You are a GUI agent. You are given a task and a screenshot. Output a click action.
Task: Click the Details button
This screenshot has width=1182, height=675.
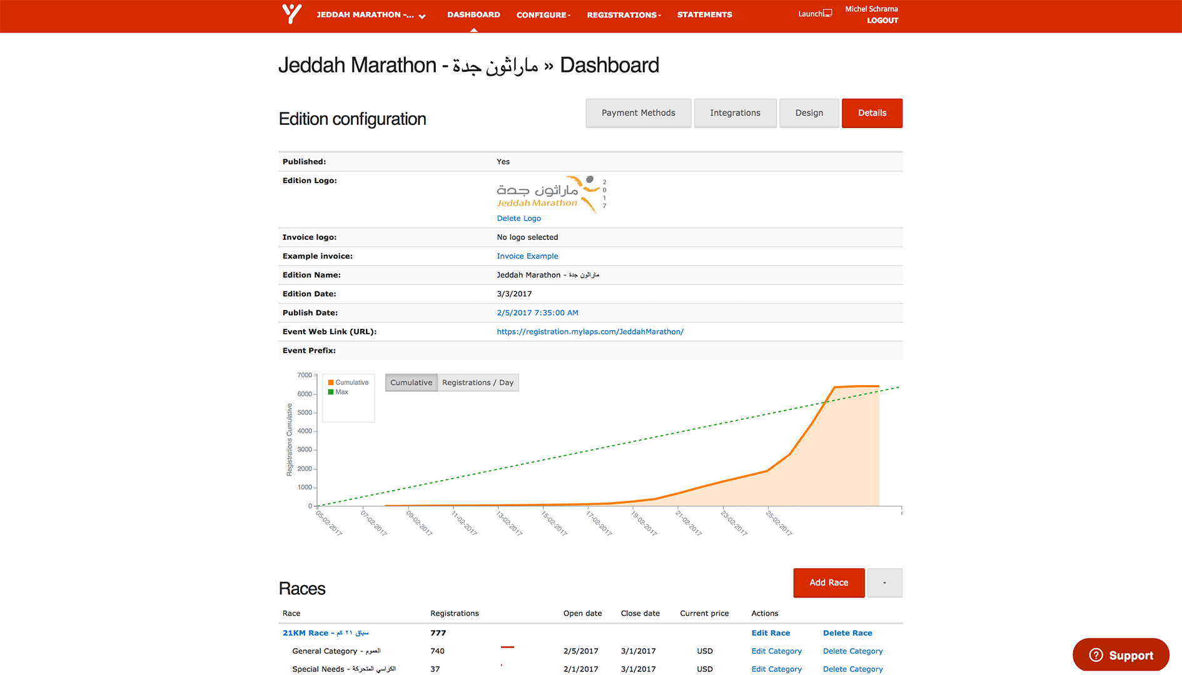point(872,113)
